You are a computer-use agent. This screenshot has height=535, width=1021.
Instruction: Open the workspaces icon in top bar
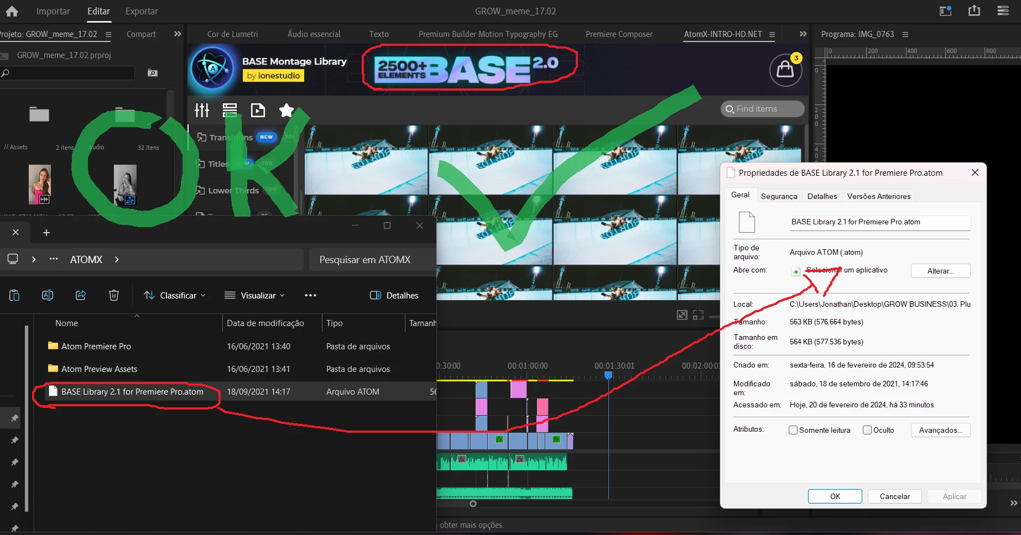click(945, 11)
